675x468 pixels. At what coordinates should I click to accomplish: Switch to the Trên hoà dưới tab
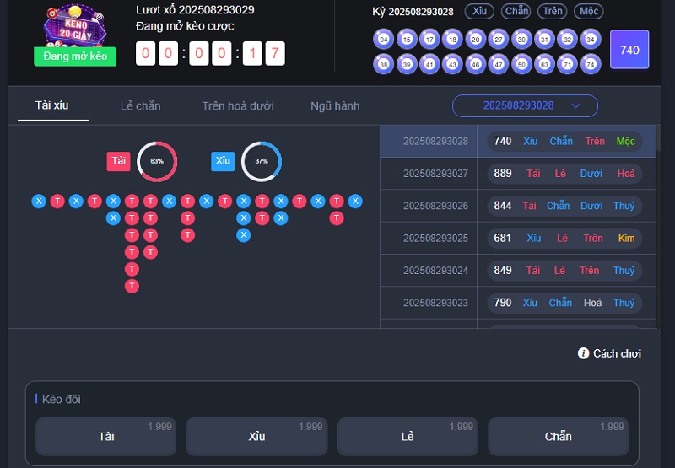point(238,106)
